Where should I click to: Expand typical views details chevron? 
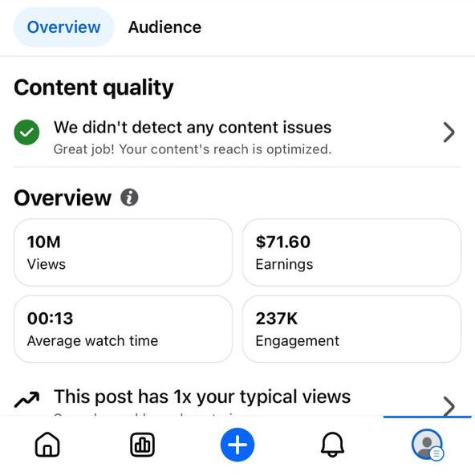point(449,406)
